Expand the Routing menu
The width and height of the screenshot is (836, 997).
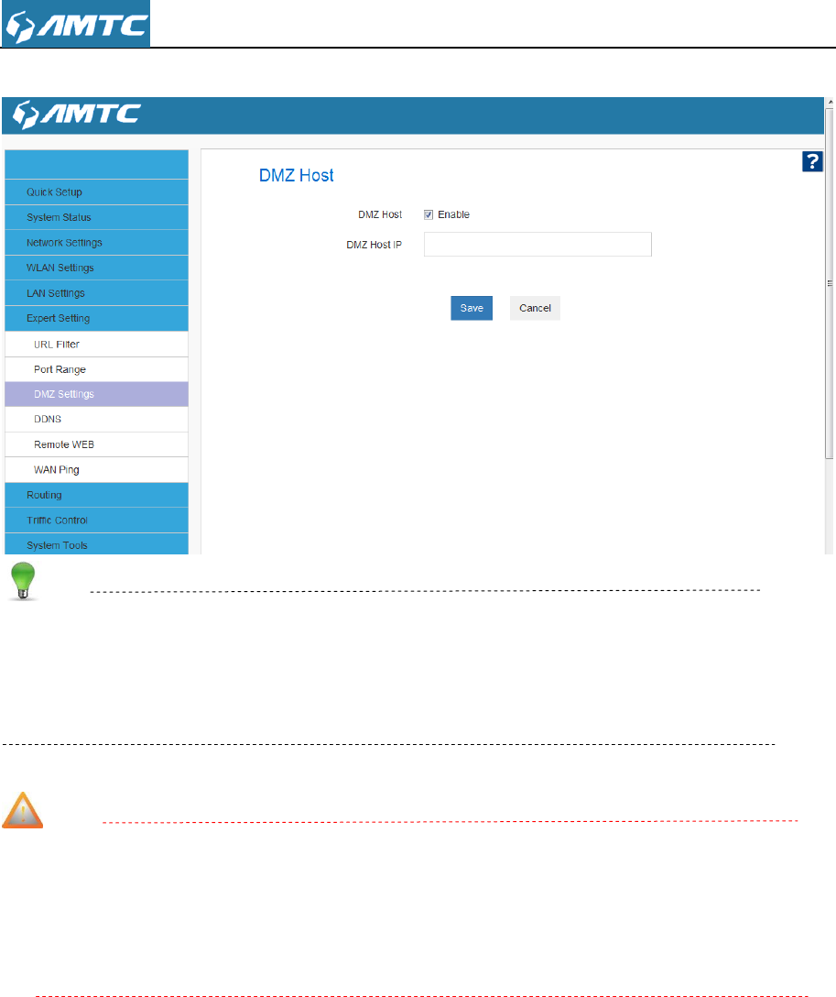tap(96, 495)
